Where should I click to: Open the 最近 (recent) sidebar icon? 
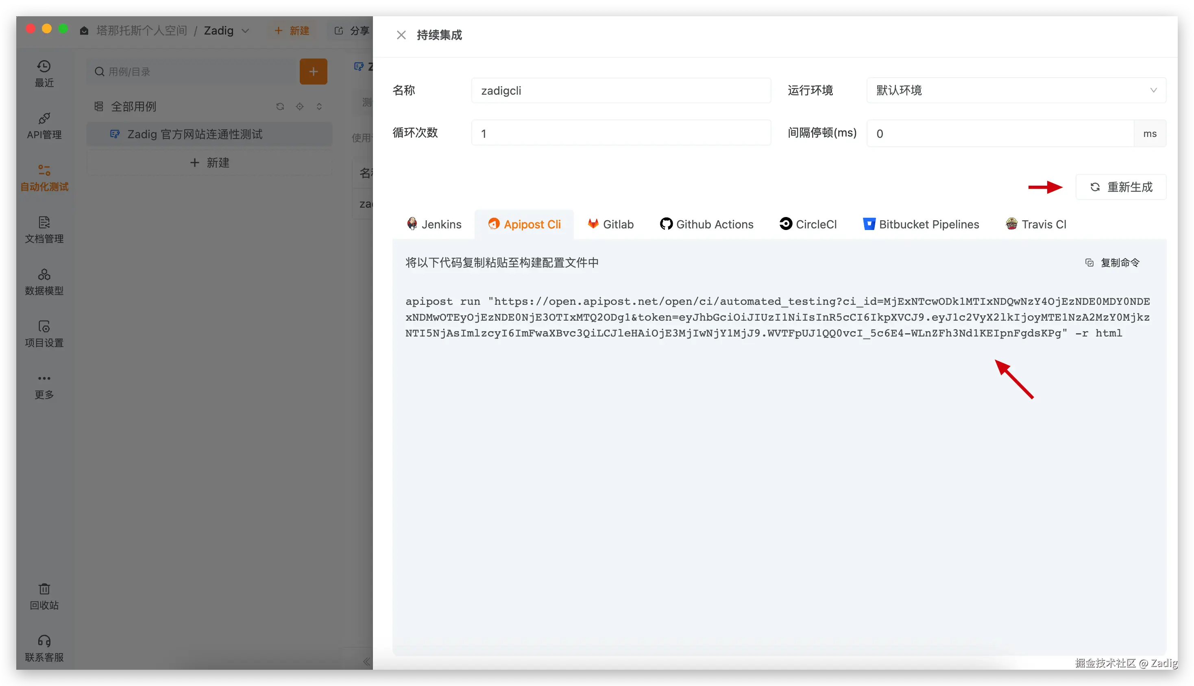(x=44, y=73)
